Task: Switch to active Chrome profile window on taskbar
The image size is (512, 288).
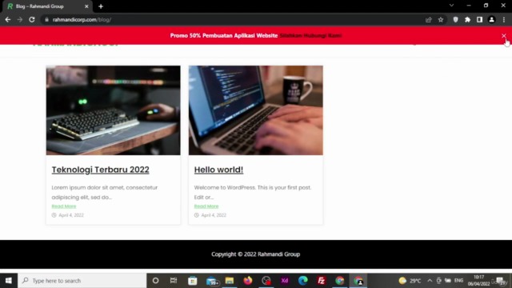Action: [x=358, y=281]
